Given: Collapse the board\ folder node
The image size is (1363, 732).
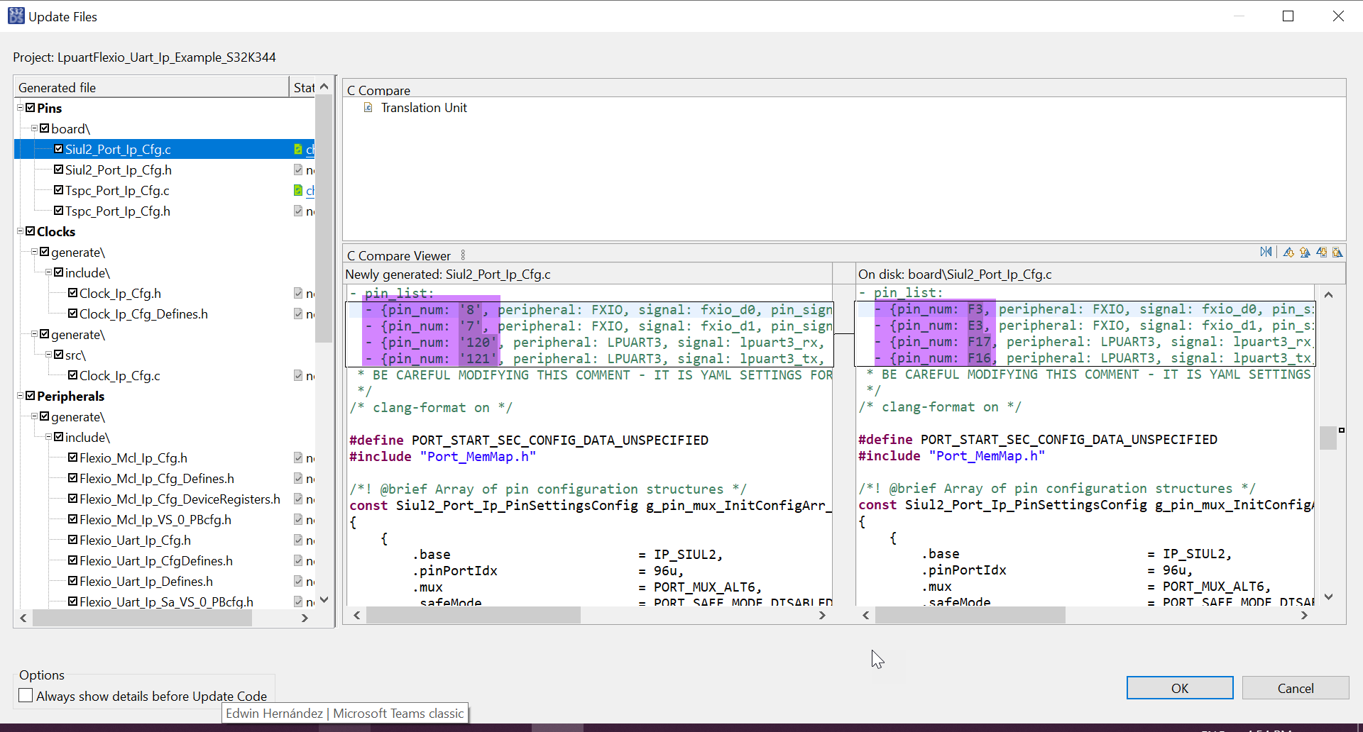Looking at the screenshot, I should [33, 128].
